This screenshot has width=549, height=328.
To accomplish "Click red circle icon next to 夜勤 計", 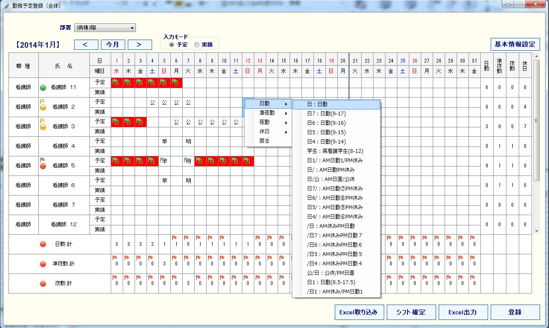I will [x=43, y=284].
